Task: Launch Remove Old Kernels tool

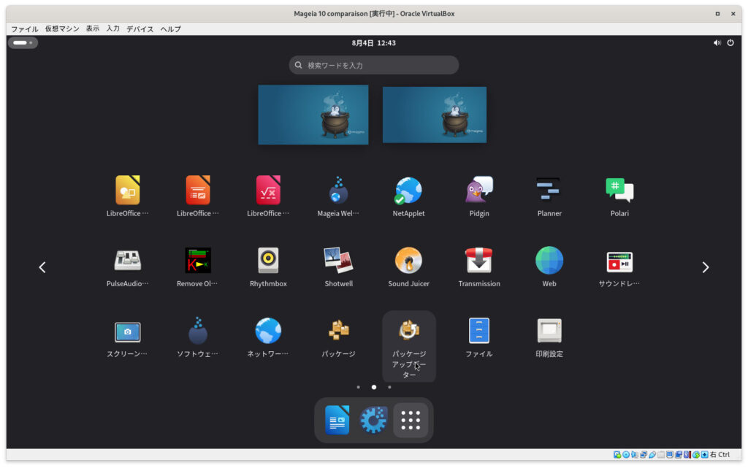Action: pos(197,260)
